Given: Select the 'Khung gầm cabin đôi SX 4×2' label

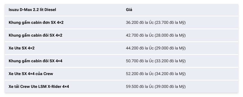Looking at the screenshot, I should tap(35, 35).
